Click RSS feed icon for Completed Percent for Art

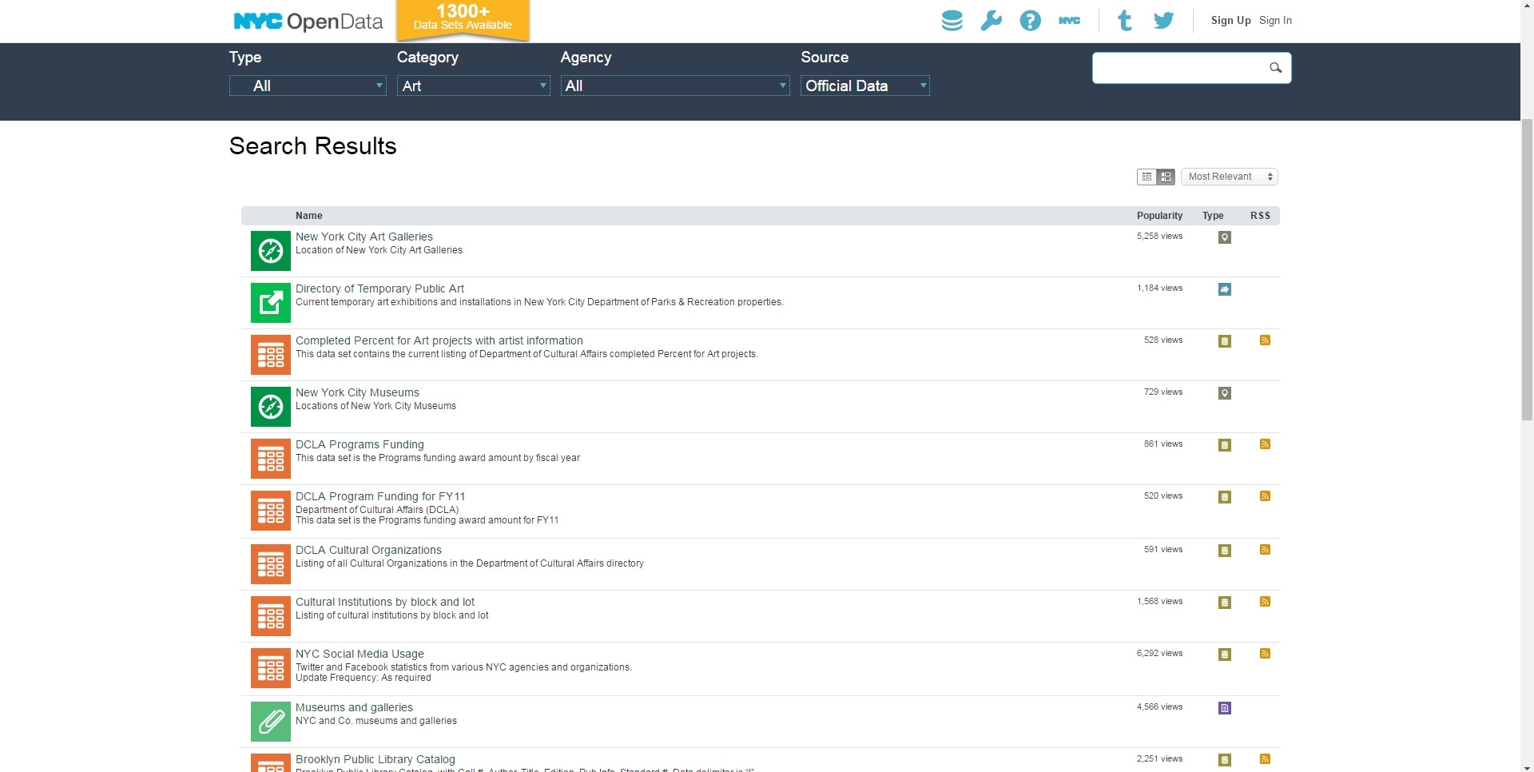tap(1265, 340)
